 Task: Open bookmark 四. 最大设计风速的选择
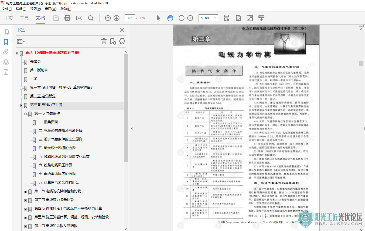pyautogui.click(x=57, y=148)
